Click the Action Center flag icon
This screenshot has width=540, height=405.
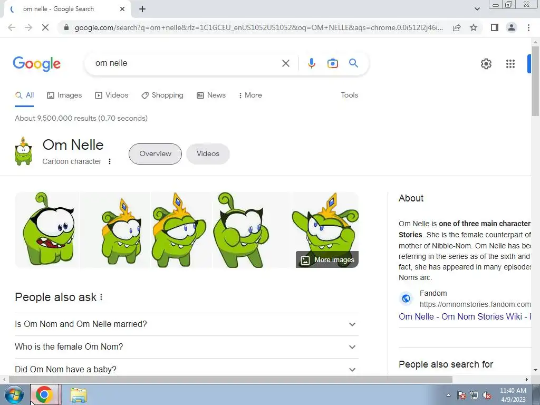461,395
